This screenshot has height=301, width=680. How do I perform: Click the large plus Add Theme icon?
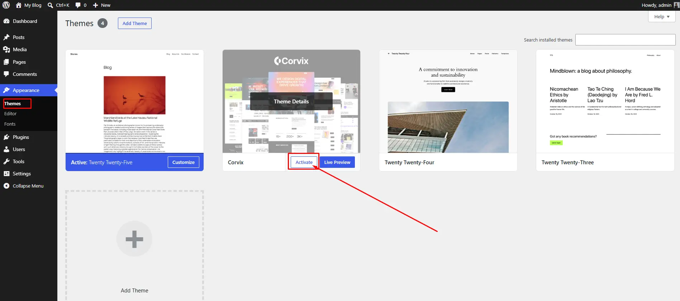(x=134, y=239)
